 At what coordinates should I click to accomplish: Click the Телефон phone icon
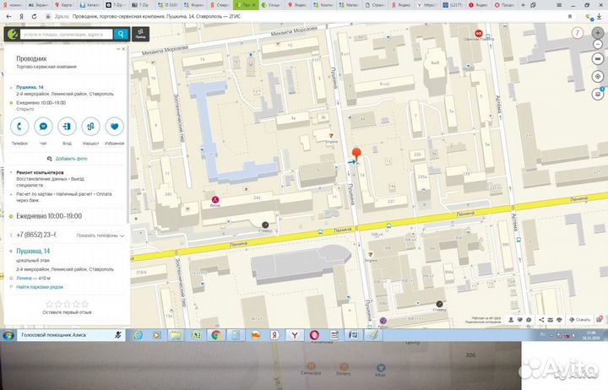pyautogui.click(x=19, y=127)
